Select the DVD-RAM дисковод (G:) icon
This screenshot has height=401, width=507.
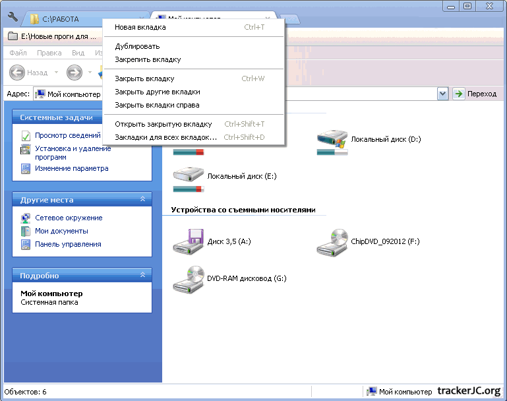pyautogui.click(x=188, y=278)
